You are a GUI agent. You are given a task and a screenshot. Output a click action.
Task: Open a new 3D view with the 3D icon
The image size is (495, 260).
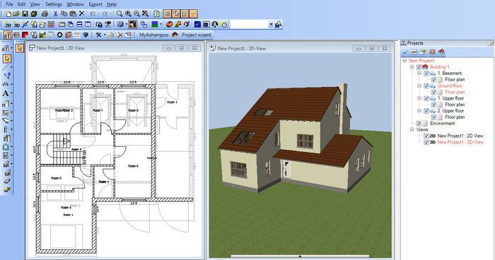tap(16, 25)
